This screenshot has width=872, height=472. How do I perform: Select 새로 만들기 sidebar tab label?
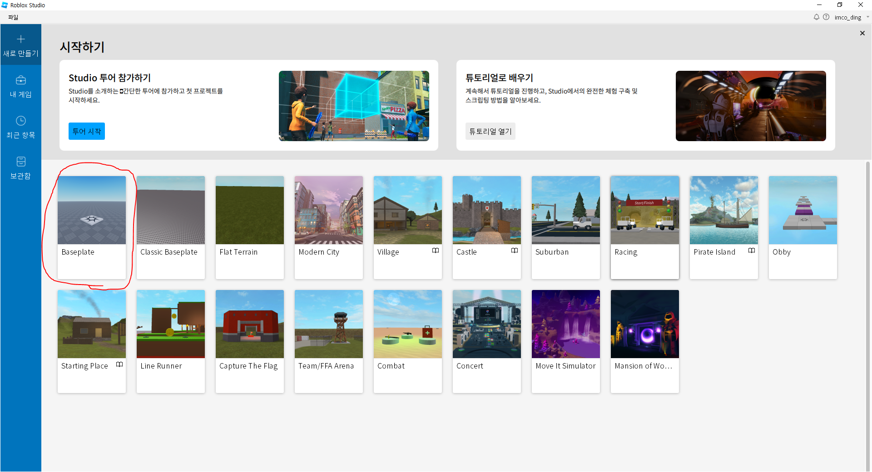[x=21, y=54]
